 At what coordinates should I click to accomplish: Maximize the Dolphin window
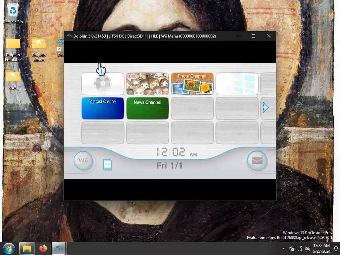point(253,36)
